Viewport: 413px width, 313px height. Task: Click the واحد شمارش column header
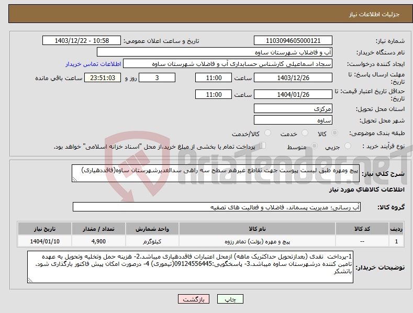pyautogui.click(x=152, y=229)
